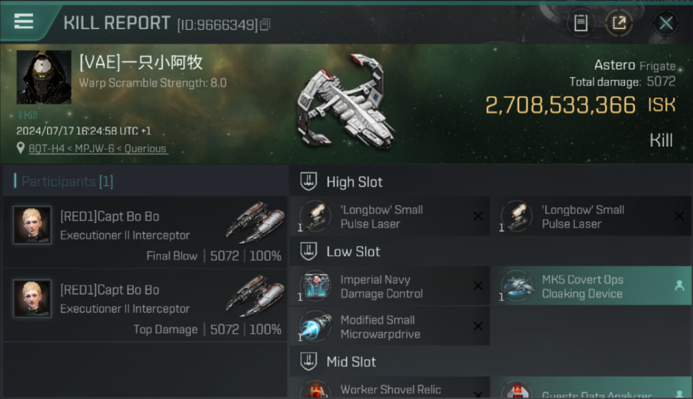This screenshot has width=693, height=399.
Task: View victim pilot portrait
Action: point(44,77)
